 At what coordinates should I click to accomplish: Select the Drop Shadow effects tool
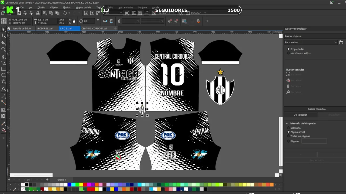3,110
